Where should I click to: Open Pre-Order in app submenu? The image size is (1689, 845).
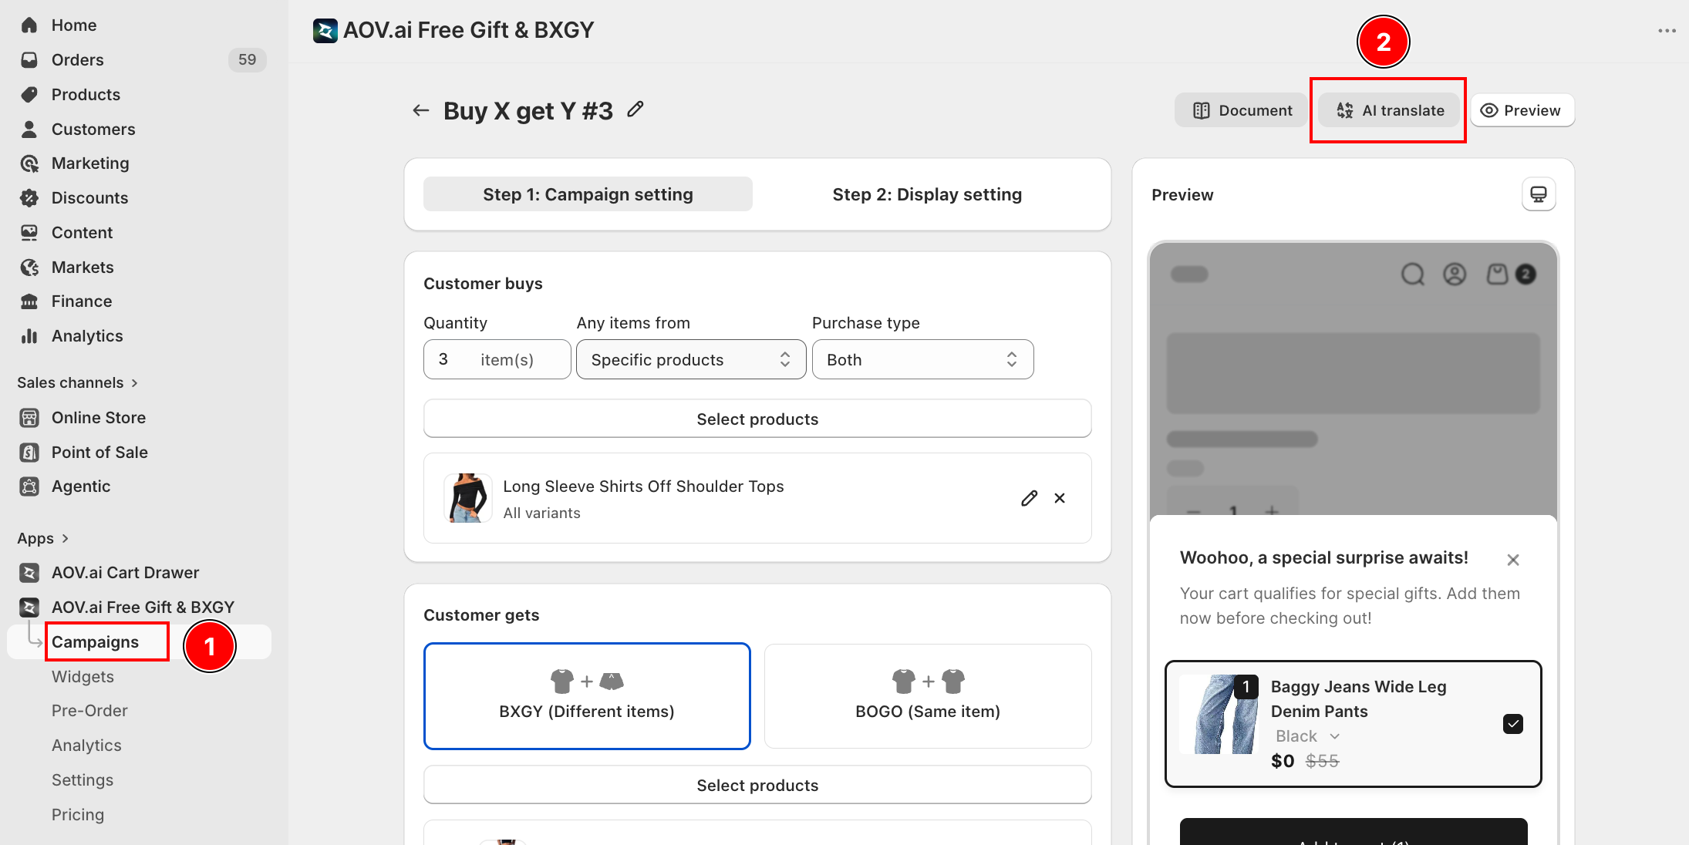click(x=89, y=710)
